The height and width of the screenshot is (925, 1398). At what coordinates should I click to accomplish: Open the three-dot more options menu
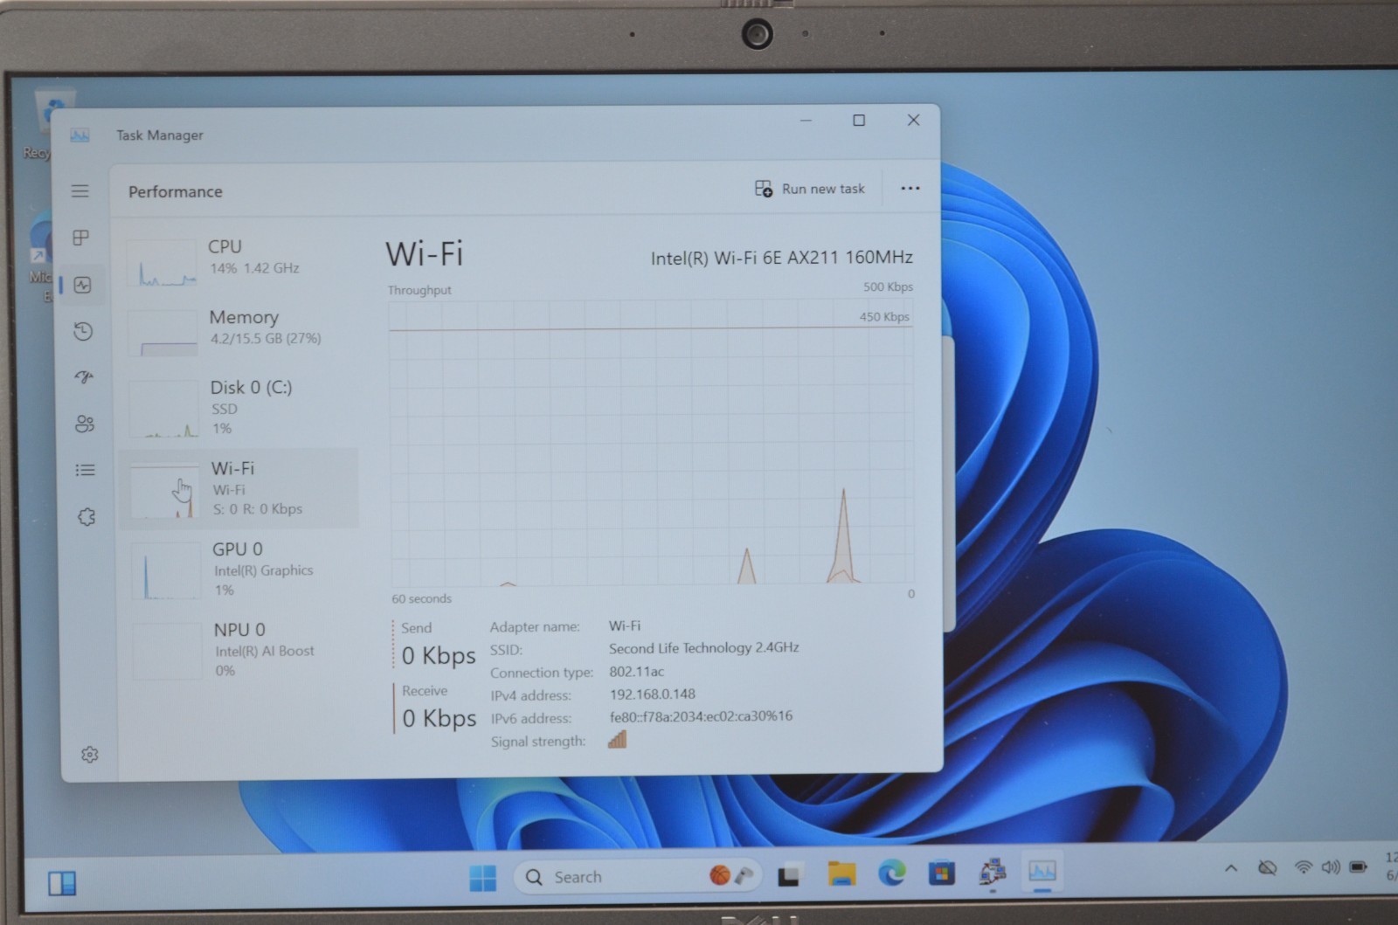(x=910, y=189)
